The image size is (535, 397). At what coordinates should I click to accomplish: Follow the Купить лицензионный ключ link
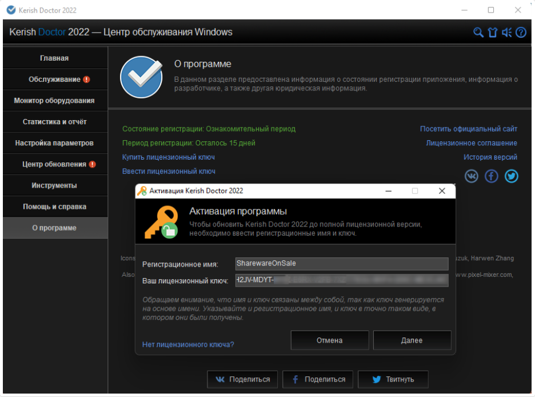coord(169,157)
